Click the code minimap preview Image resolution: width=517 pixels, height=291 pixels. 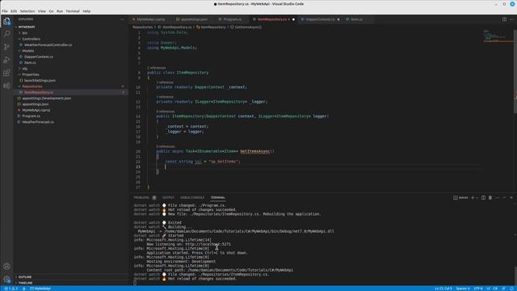498,36
